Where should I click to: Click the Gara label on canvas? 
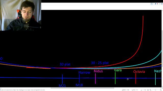tap(118, 70)
